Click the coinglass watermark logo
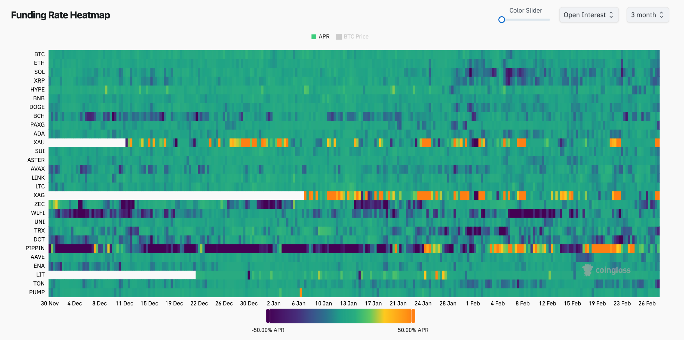684x340 pixels. point(587,270)
